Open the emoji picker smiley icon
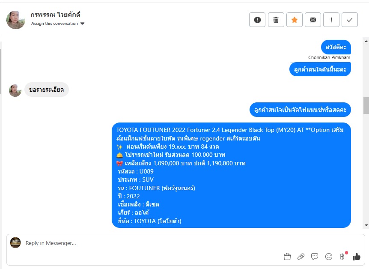This screenshot has width=369, height=269. [x=328, y=256]
